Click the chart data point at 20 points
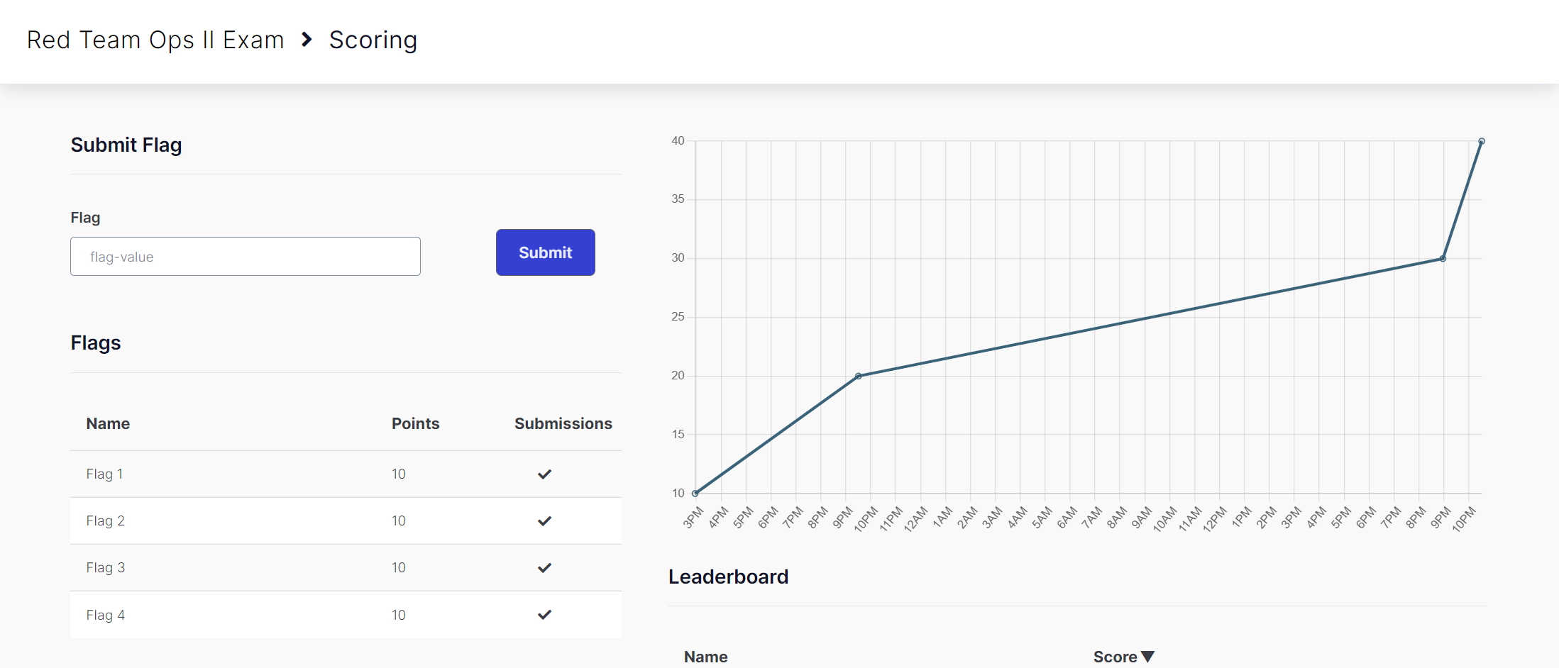The height and width of the screenshot is (668, 1559). click(858, 376)
